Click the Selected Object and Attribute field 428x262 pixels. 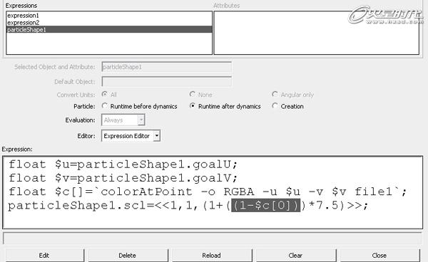tap(166, 67)
